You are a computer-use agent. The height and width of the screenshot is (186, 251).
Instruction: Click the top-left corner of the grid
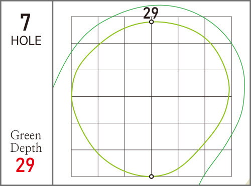(71, 17)
